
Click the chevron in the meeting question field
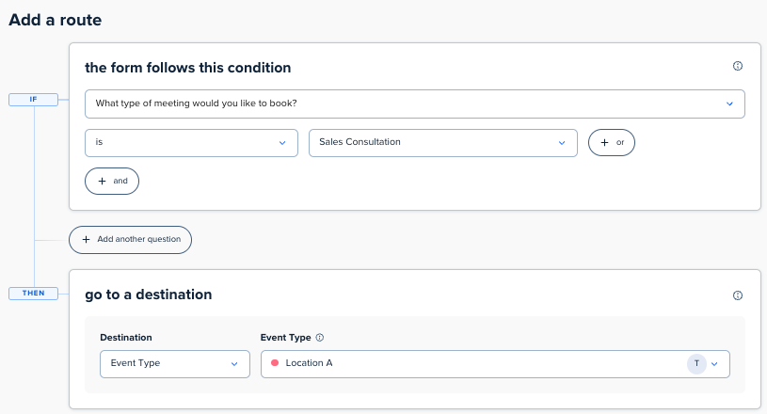coord(729,103)
